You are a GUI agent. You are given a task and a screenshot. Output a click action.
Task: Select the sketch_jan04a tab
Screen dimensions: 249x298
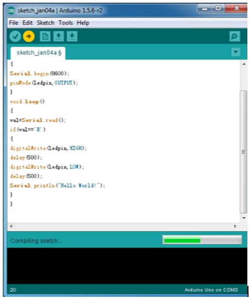pyautogui.click(x=38, y=53)
